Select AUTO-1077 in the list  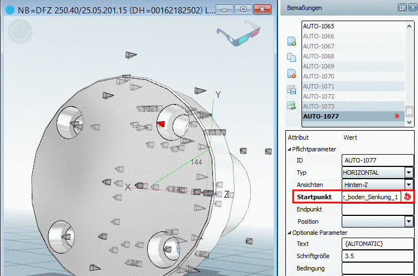point(353,116)
